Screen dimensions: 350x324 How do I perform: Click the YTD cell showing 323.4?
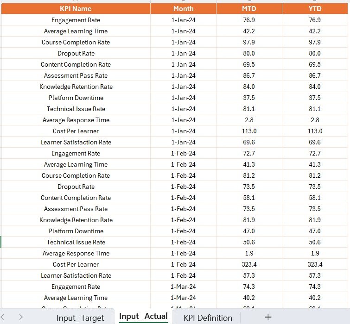(x=315, y=264)
